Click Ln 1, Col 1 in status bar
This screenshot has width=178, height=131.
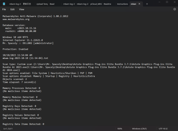pyautogui.click(x=8, y=129)
